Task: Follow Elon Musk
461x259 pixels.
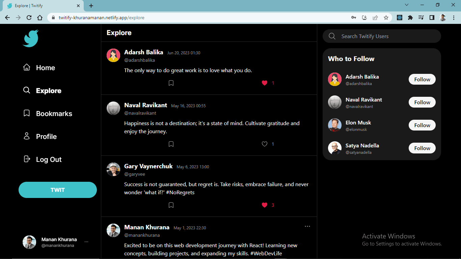Action: [x=422, y=125]
